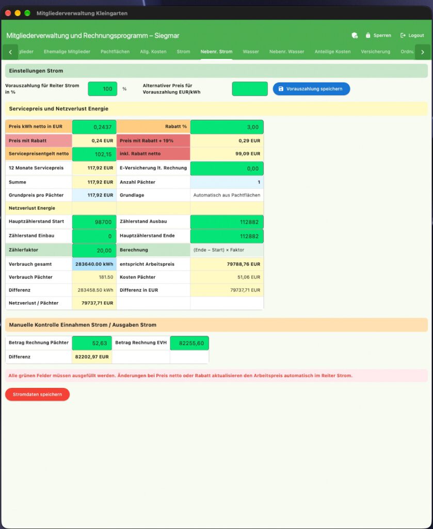Open the Nebenr. Wasser tab
The width and height of the screenshot is (433, 529).
coord(287,52)
